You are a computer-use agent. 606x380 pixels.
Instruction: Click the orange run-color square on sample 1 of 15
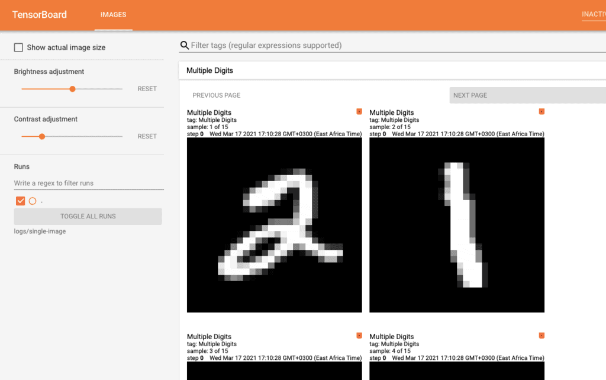point(359,112)
